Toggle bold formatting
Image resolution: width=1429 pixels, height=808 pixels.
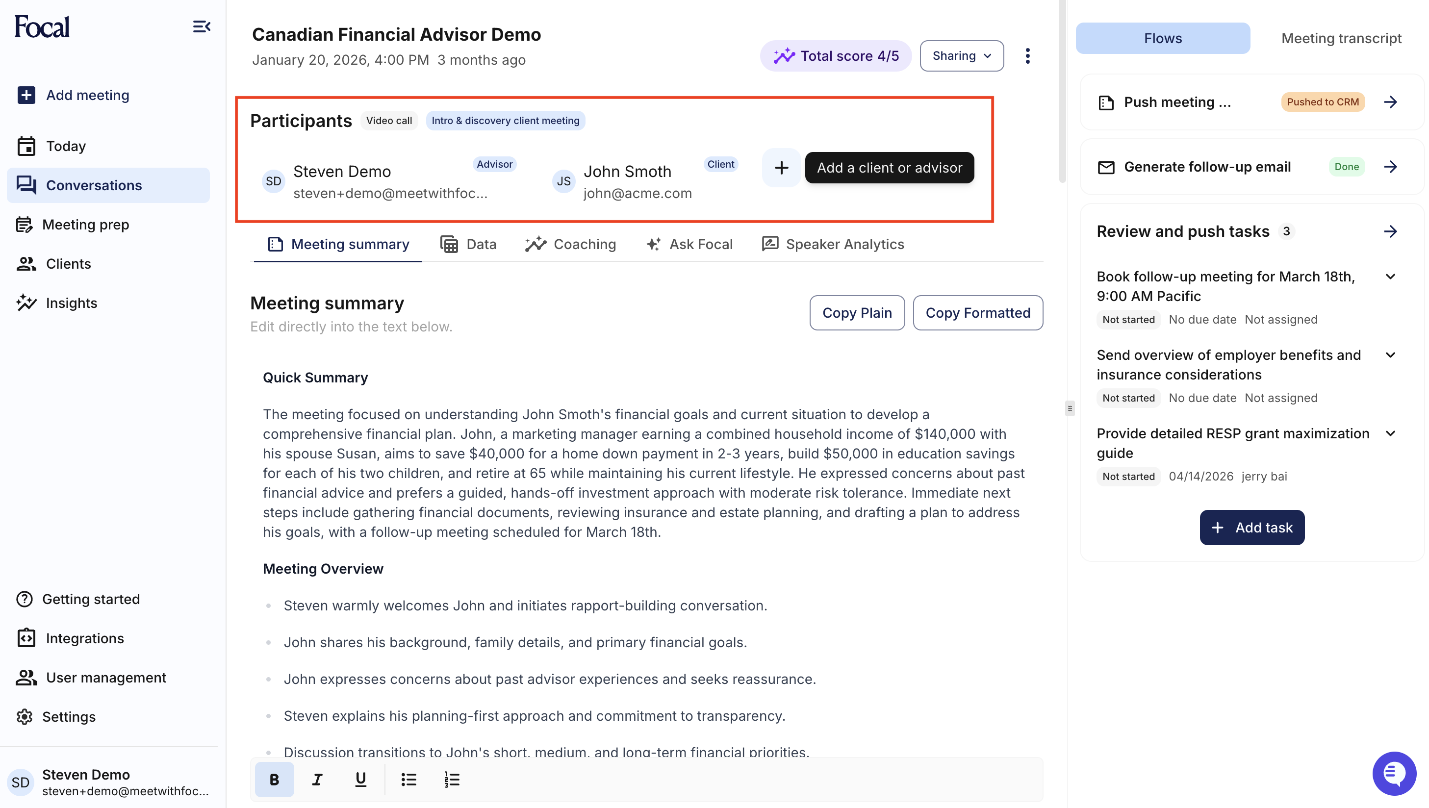pyautogui.click(x=274, y=780)
